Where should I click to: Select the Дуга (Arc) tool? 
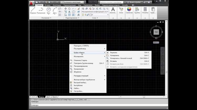click(x=55, y=10)
